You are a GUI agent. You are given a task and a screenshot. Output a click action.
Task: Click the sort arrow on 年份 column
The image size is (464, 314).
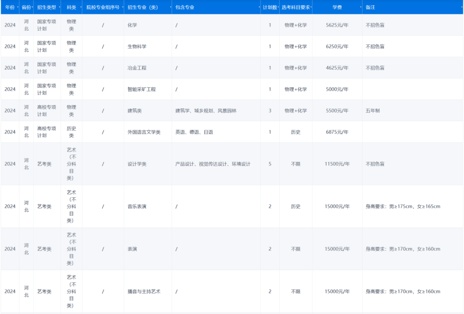click(17, 6)
